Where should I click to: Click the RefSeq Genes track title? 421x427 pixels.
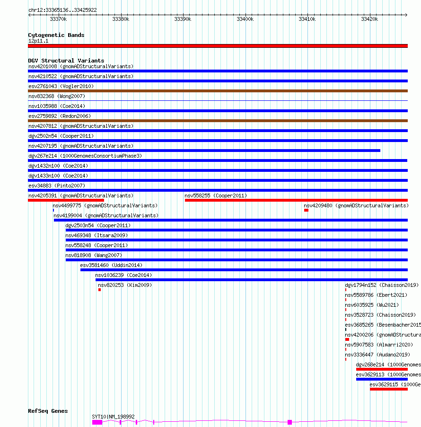click(x=48, y=411)
